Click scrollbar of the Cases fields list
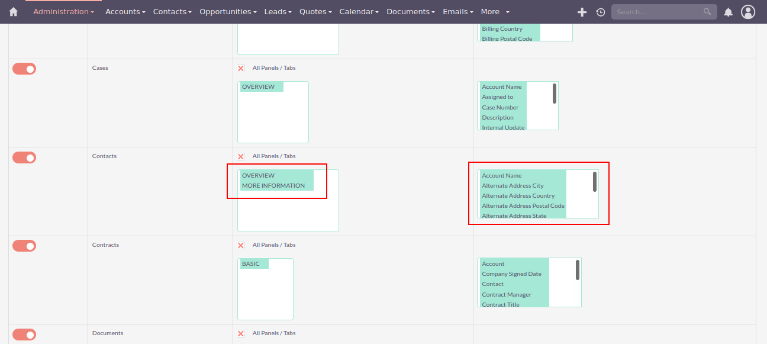The width and height of the screenshot is (767, 344). [555, 94]
